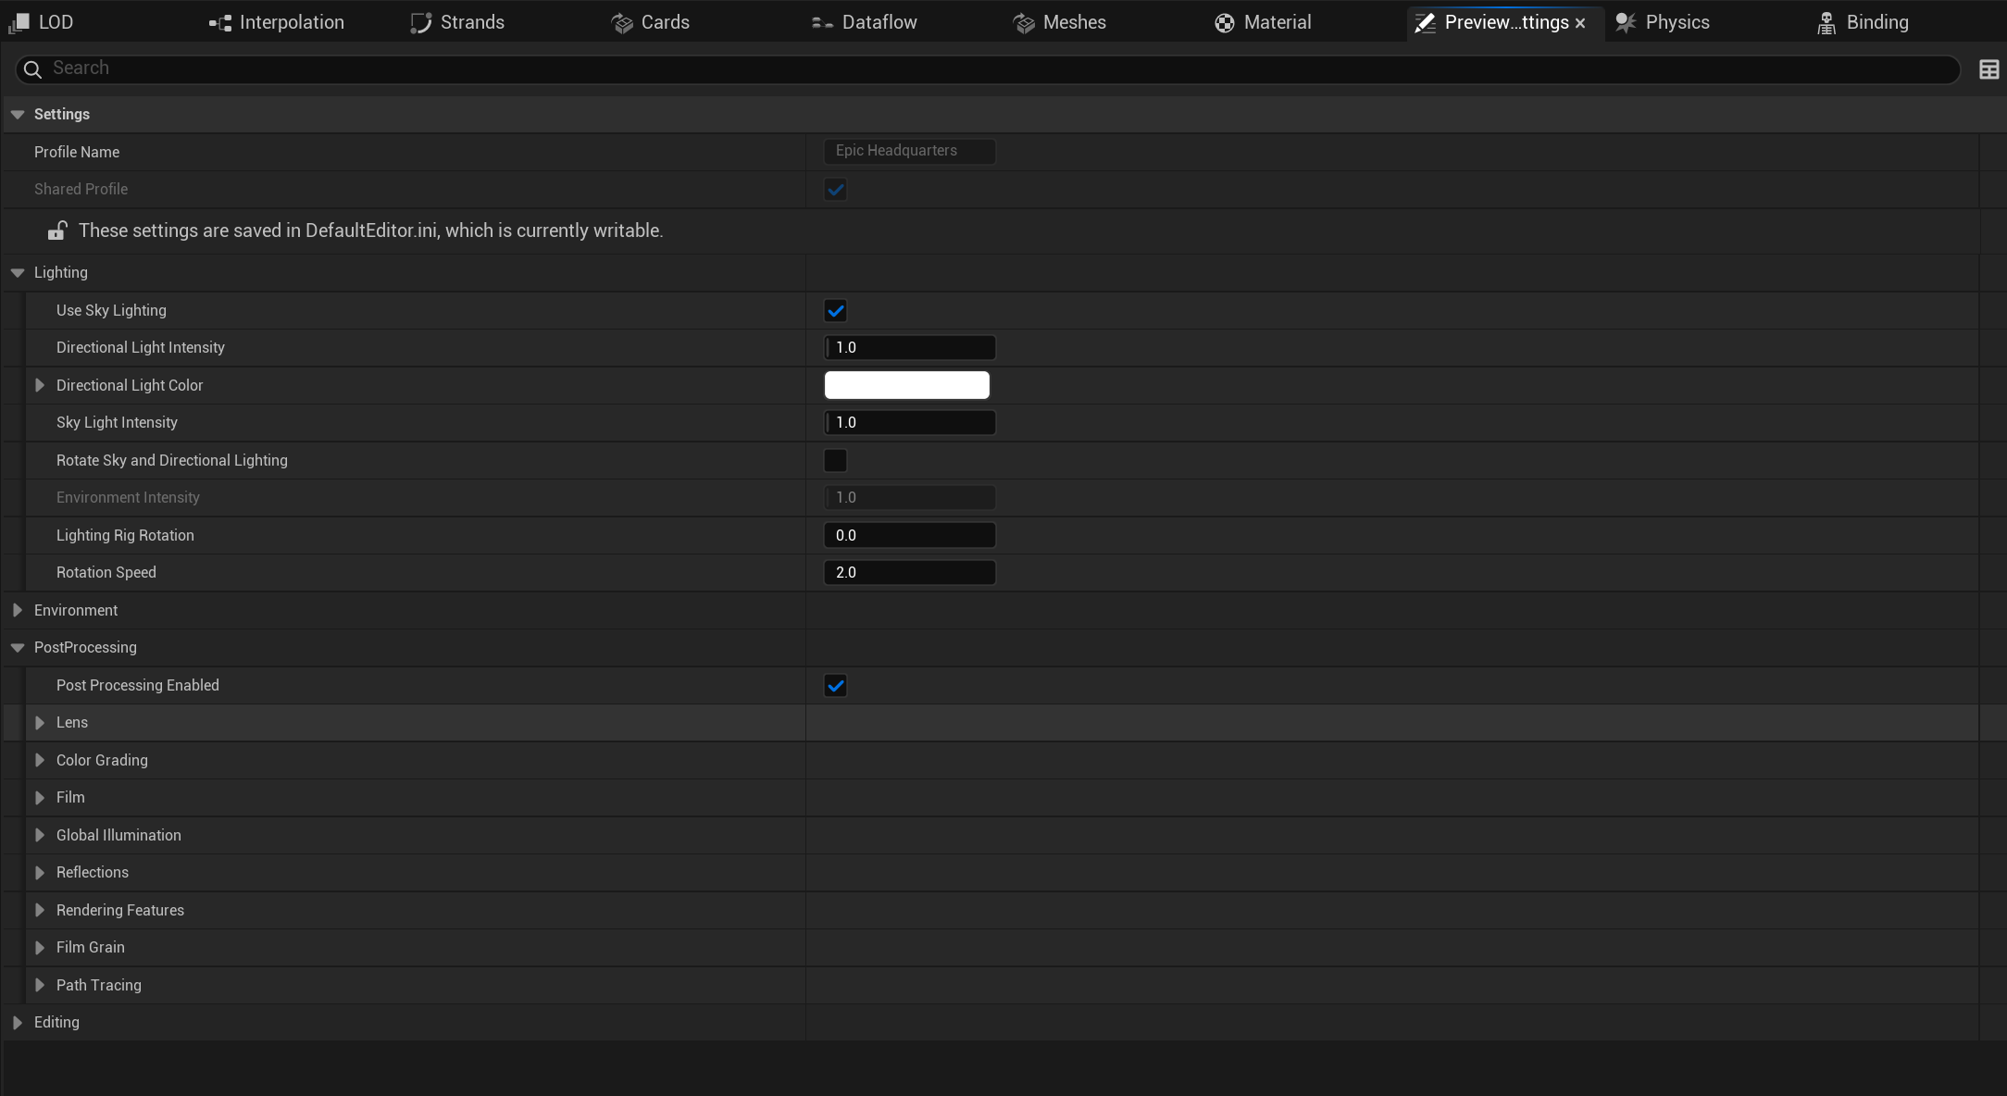Switch to the Cards tab
The width and height of the screenshot is (2007, 1096).
click(x=651, y=22)
